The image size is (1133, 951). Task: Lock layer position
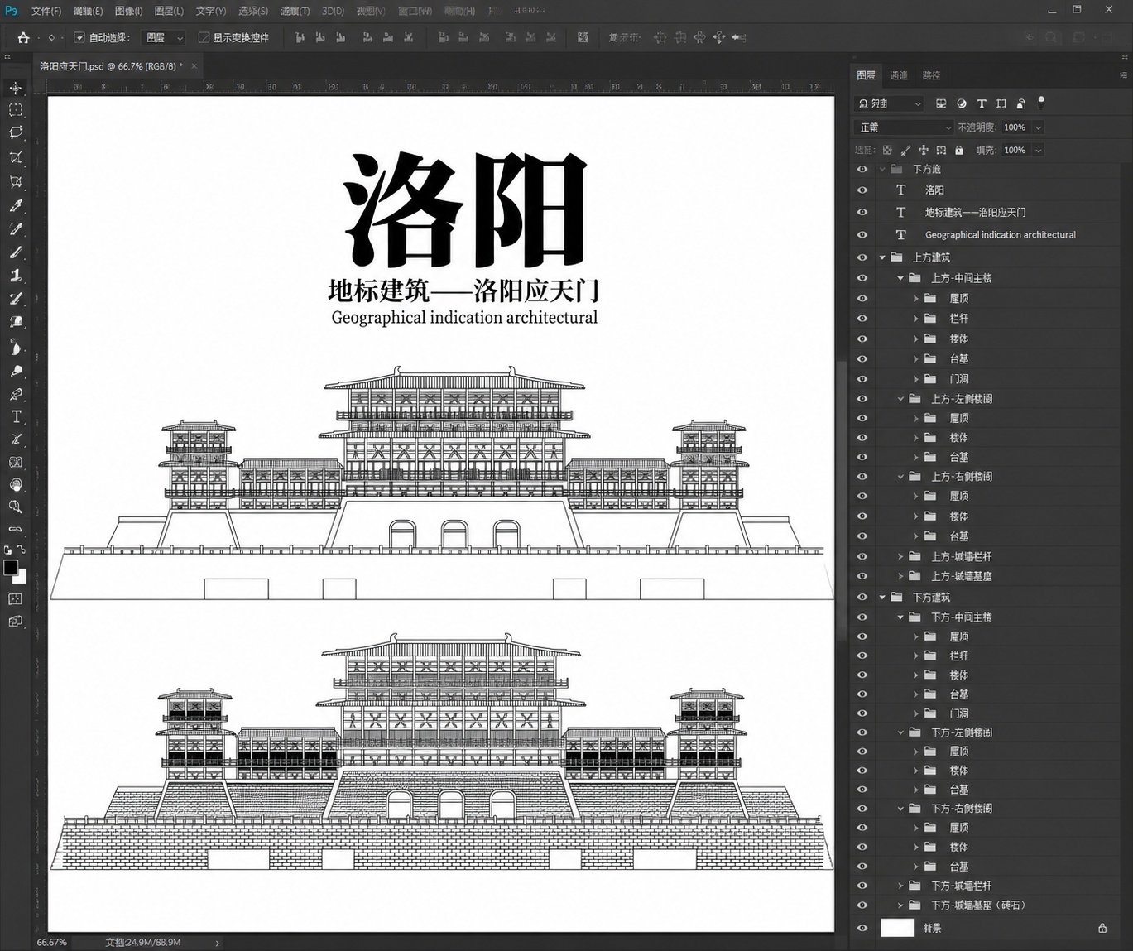[924, 151]
